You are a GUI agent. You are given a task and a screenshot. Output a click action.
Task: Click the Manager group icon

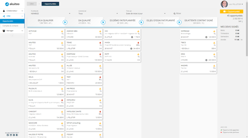click(x=4, y=31)
